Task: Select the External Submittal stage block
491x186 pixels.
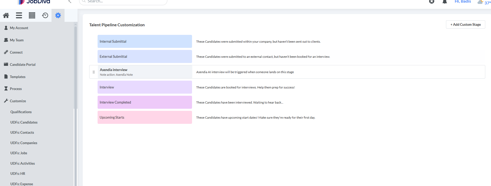Action: tap(145, 56)
